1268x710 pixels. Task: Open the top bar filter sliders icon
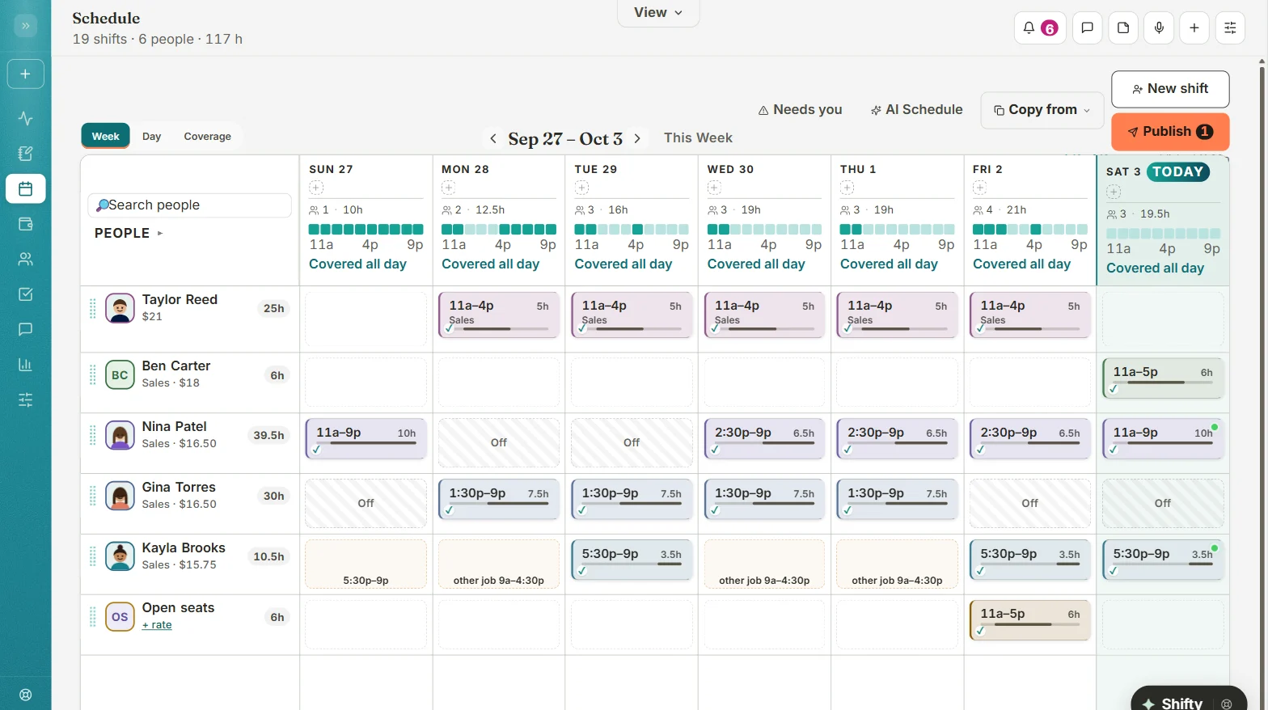(x=1230, y=27)
